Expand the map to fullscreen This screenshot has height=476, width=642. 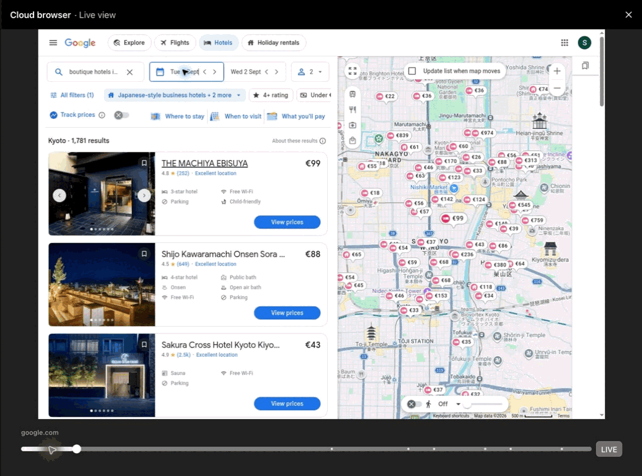tap(353, 71)
